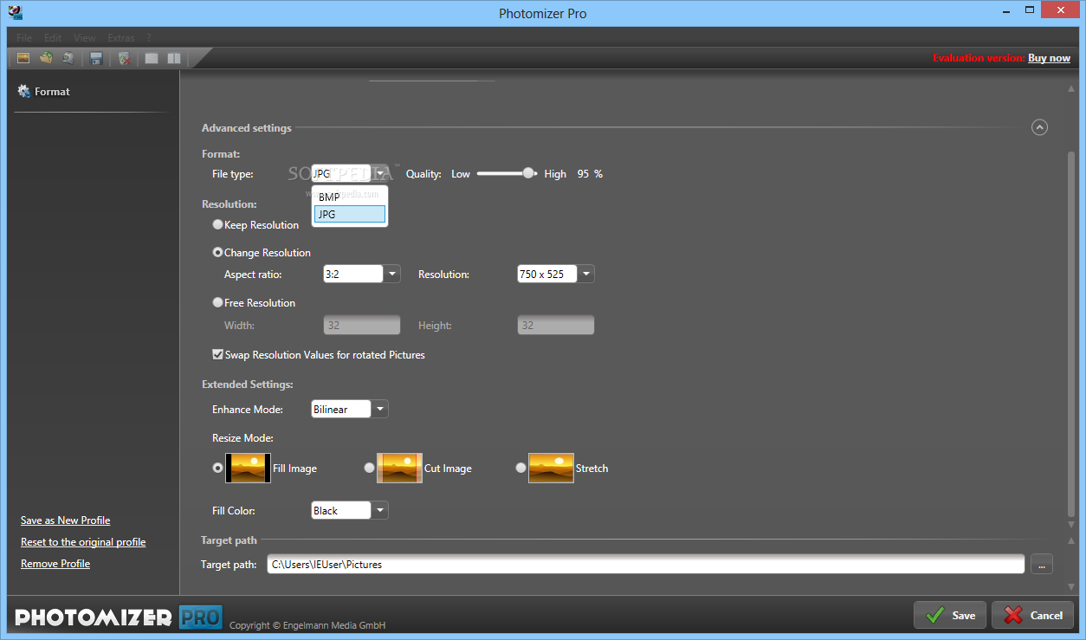Select Change Resolution radio button

[217, 252]
